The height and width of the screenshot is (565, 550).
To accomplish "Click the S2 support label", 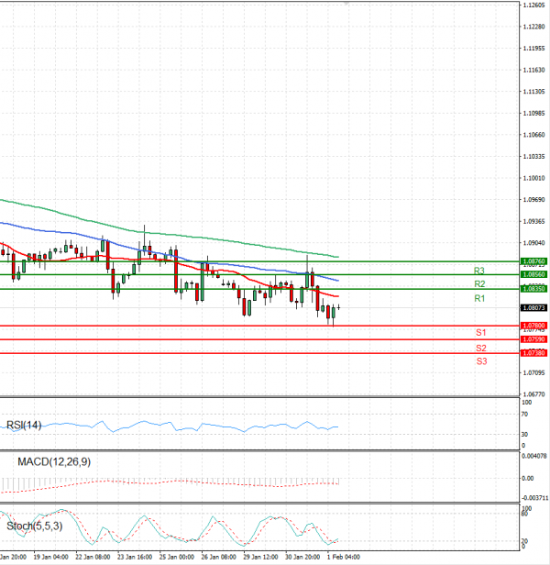I will [481, 349].
